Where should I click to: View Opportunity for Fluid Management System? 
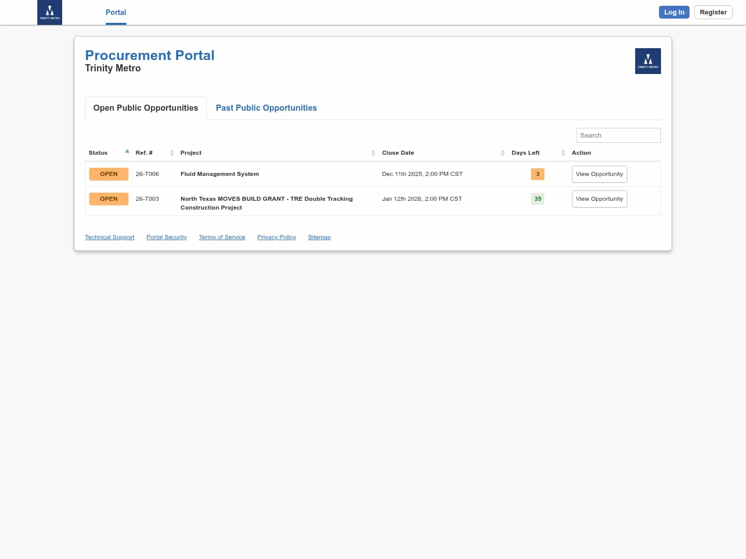(599, 174)
